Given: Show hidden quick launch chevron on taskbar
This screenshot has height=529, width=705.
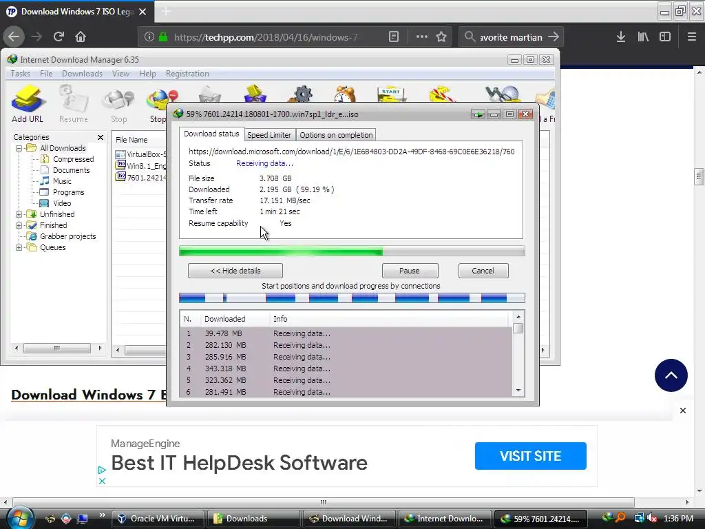Looking at the screenshot, I should (x=102, y=515).
